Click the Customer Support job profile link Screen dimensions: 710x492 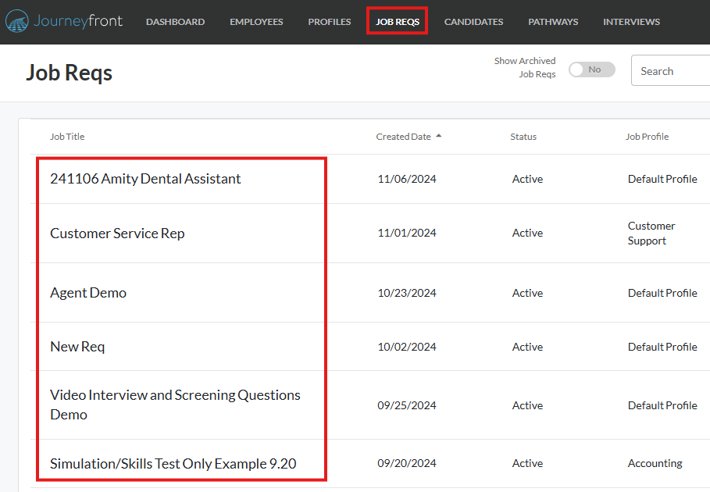[651, 233]
